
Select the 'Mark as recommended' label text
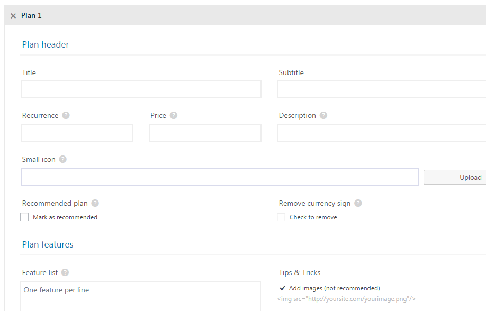tap(65, 217)
